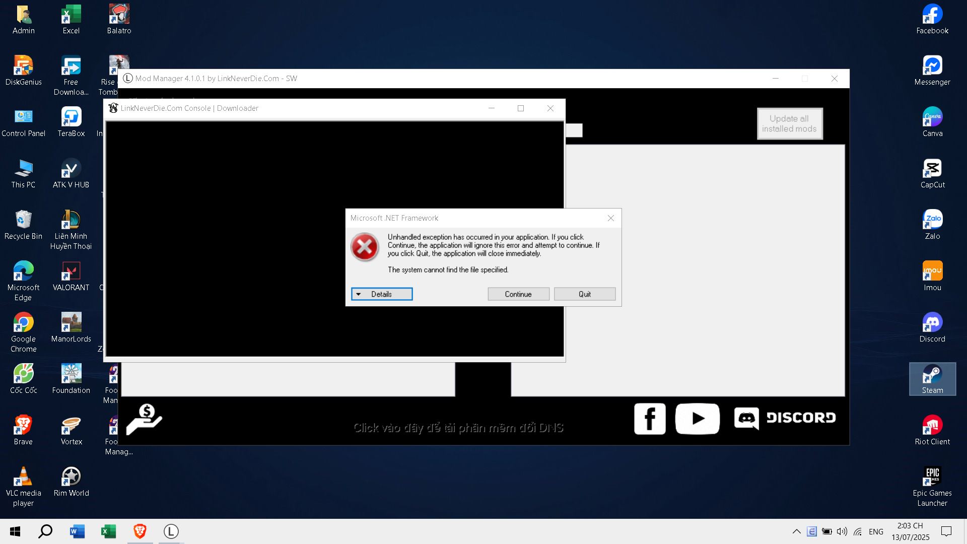Show hidden system tray icons chevron

coord(796,531)
